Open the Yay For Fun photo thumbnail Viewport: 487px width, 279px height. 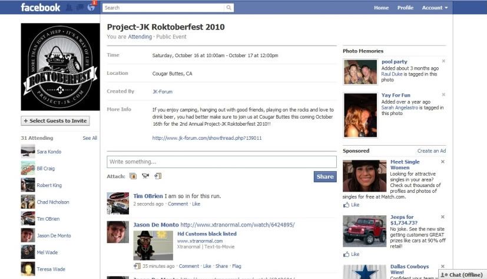point(360,115)
